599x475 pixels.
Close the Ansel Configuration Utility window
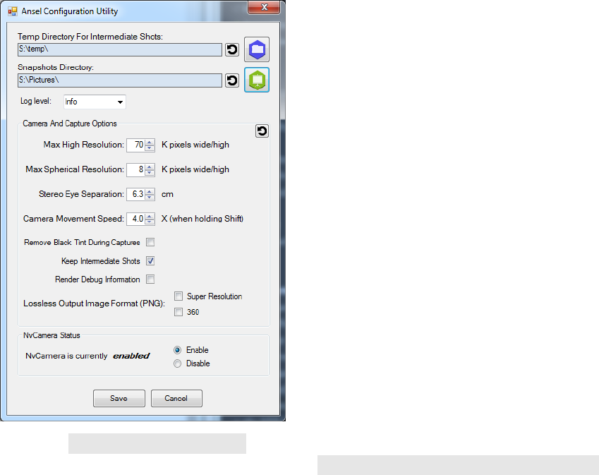pyautogui.click(x=264, y=7)
